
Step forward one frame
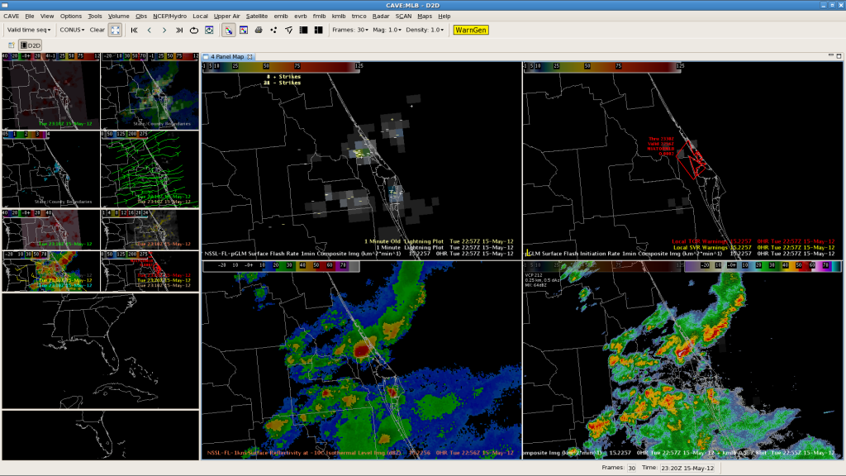tap(164, 30)
